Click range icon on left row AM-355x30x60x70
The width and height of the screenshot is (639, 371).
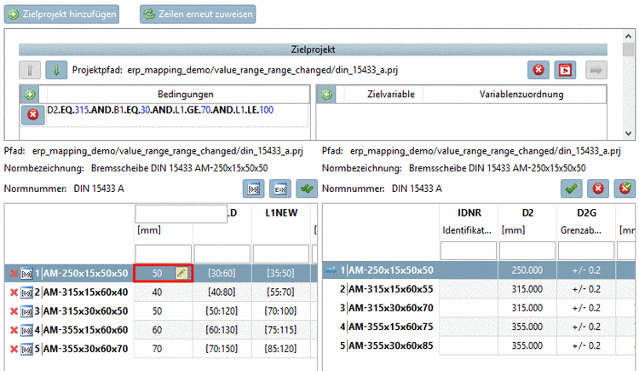[x=26, y=350]
